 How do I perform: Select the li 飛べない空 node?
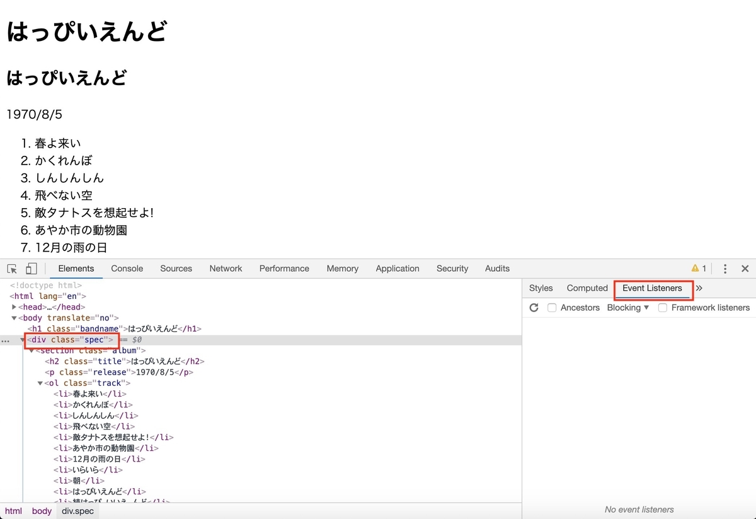coord(93,426)
